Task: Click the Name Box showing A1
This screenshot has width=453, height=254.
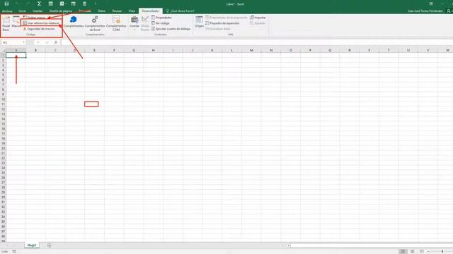Action: 11,42
